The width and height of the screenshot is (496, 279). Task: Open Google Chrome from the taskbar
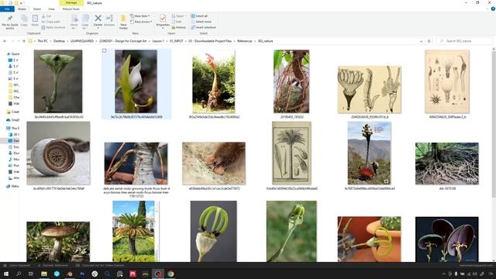[170, 274]
